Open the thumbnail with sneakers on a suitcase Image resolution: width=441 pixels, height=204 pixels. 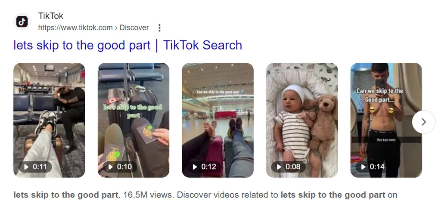[x=49, y=120]
